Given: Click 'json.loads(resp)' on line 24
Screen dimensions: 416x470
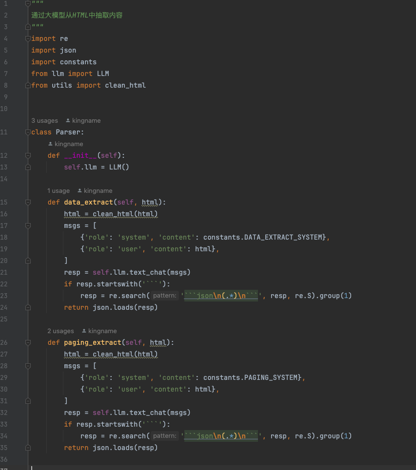Looking at the screenshot, I should [x=125, y=307].
